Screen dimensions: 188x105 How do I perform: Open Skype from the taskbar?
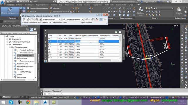[x=11, y=102]
